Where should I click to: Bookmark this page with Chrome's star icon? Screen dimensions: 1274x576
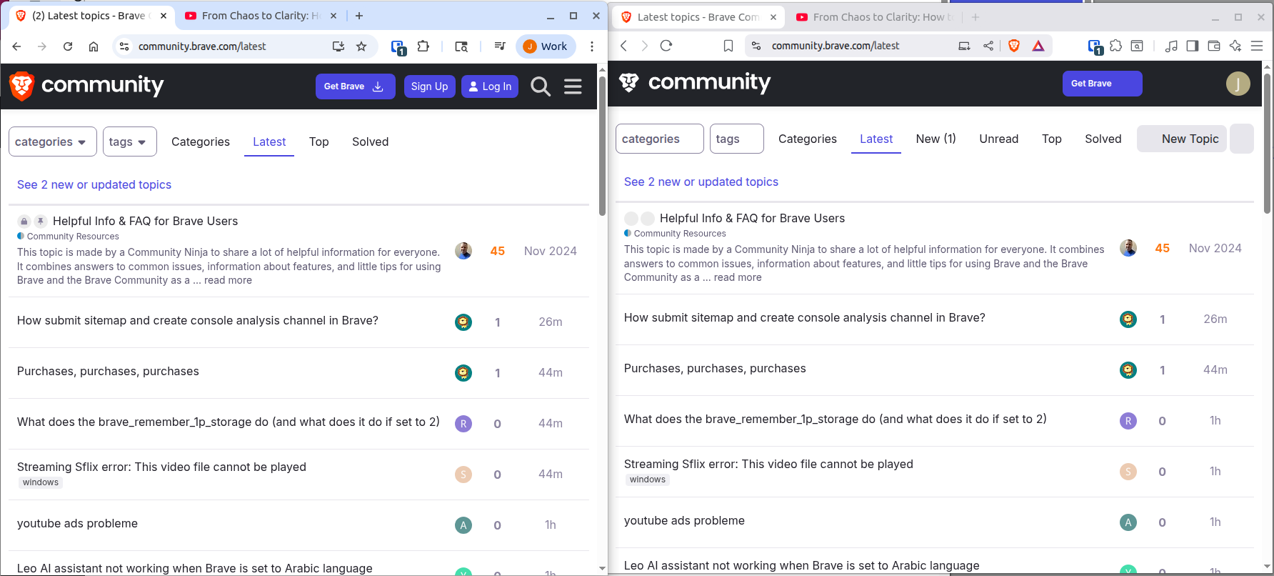click(x=361, y=46)
